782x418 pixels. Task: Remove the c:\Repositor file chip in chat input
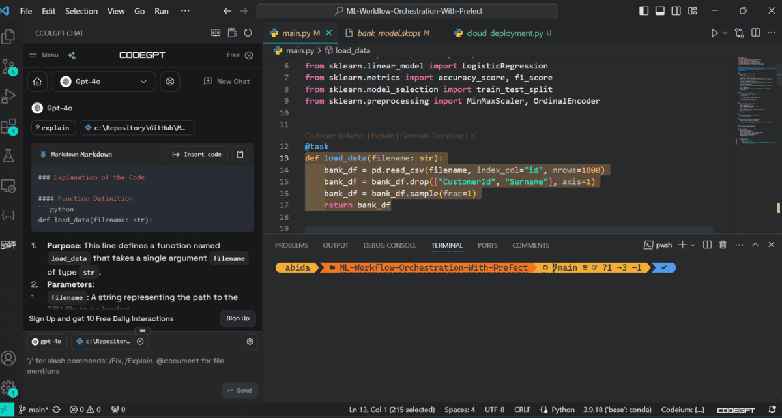point(141,341)
